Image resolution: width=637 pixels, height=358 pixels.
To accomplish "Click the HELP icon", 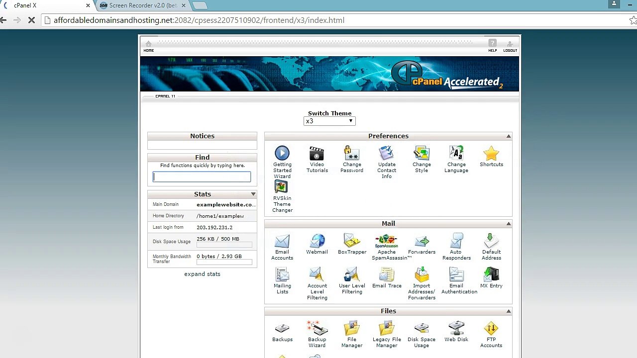I will click(x=492, y=46).
